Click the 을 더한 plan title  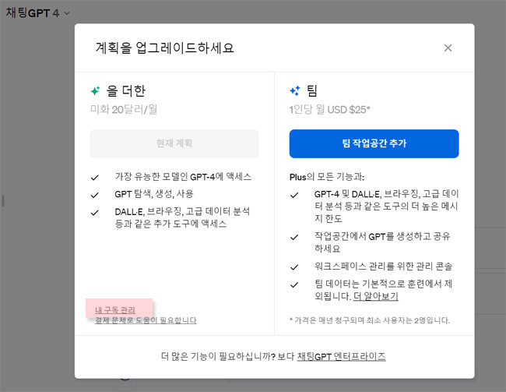coord(126,91)
